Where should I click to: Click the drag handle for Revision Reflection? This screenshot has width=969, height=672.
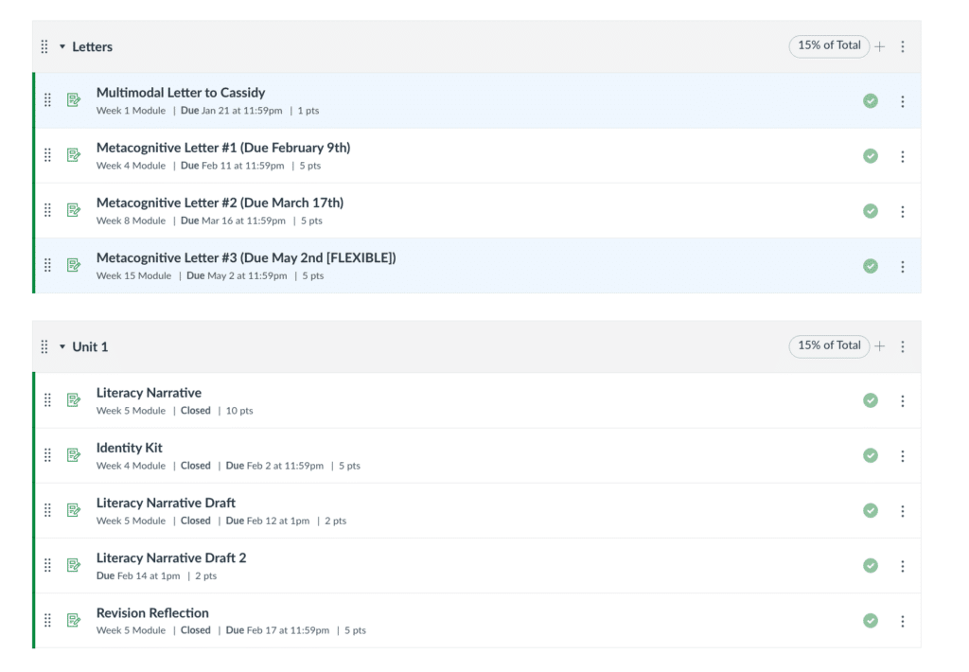47,620
